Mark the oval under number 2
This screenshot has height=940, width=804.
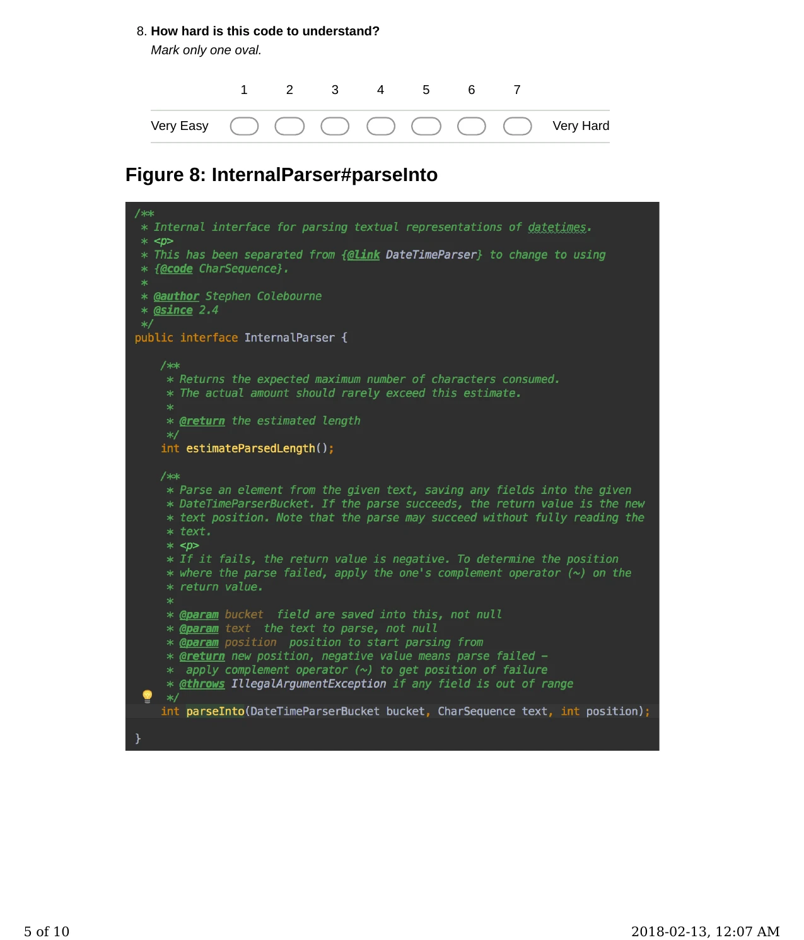(289, 126)
